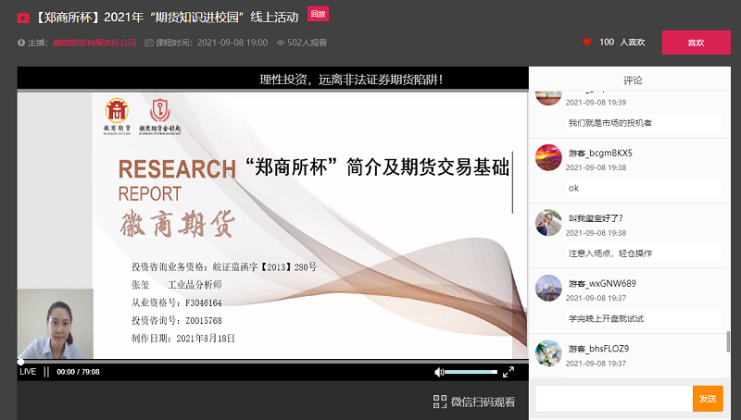The image size is (741, 420).
Task: Open the 徽商期货有限责任公司 host link
Action: (x=94, y=43)
